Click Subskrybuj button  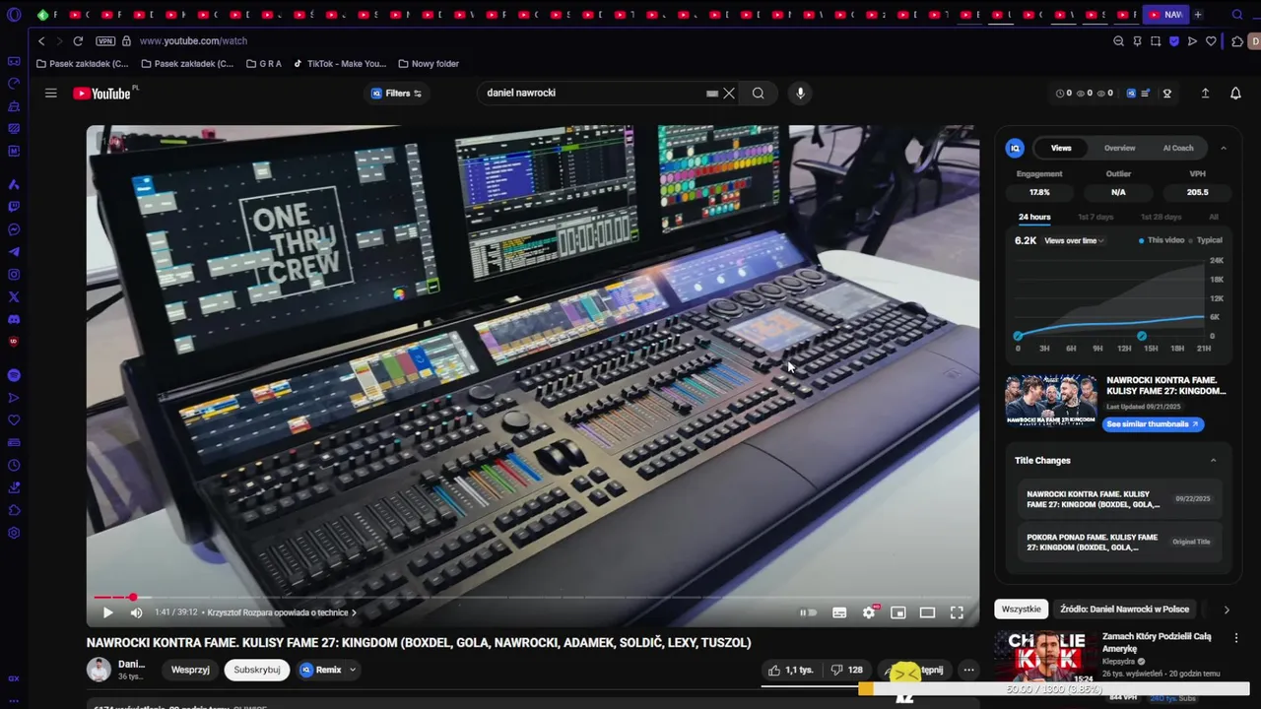(257, 670)
